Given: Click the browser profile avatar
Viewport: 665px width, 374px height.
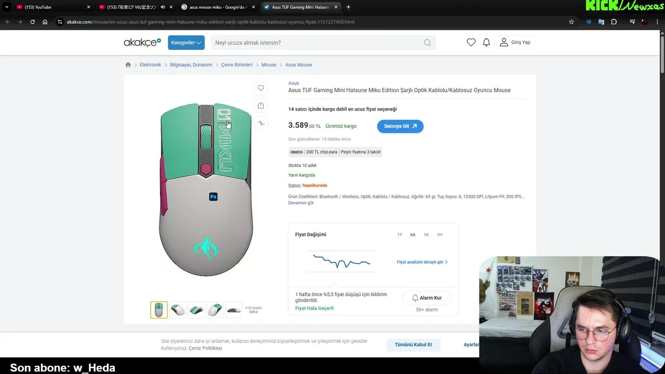Looking at the screenshot, I should point(645,22).
